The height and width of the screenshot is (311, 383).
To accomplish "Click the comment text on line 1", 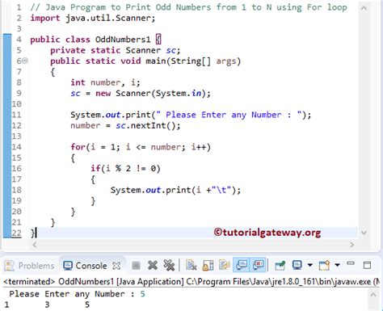I will (x=188, y=7).
